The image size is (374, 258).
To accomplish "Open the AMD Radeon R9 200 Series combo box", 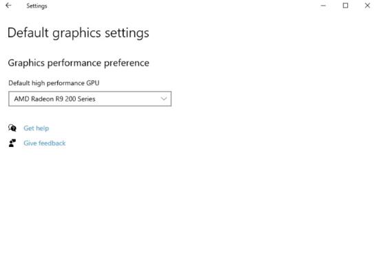I will (90, 99).
